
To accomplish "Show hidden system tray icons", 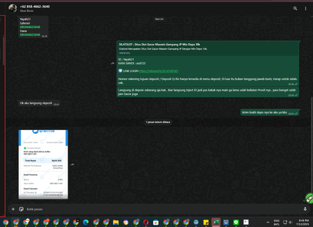I will click(268, 222).
